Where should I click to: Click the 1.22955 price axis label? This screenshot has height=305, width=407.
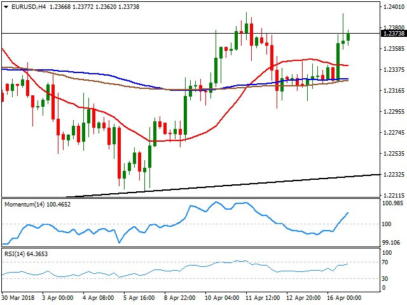coord(394,112)
